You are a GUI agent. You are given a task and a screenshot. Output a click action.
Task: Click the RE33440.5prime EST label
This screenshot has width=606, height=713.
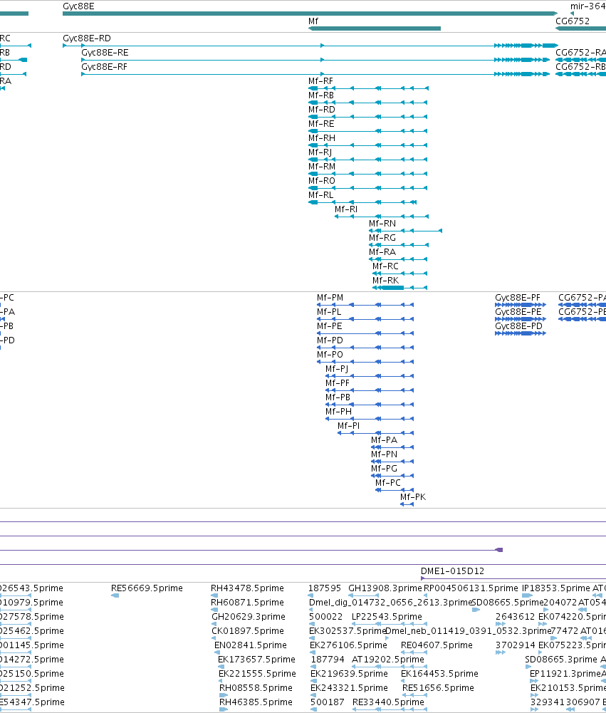coord(388,702)
